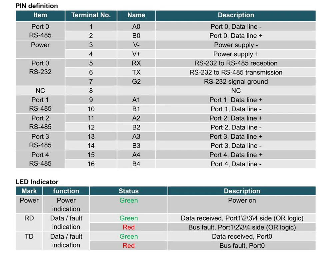The height and width of the screenshot is (253, 326).
Task: Select the Name column header
Action: [x=136, y=15]
